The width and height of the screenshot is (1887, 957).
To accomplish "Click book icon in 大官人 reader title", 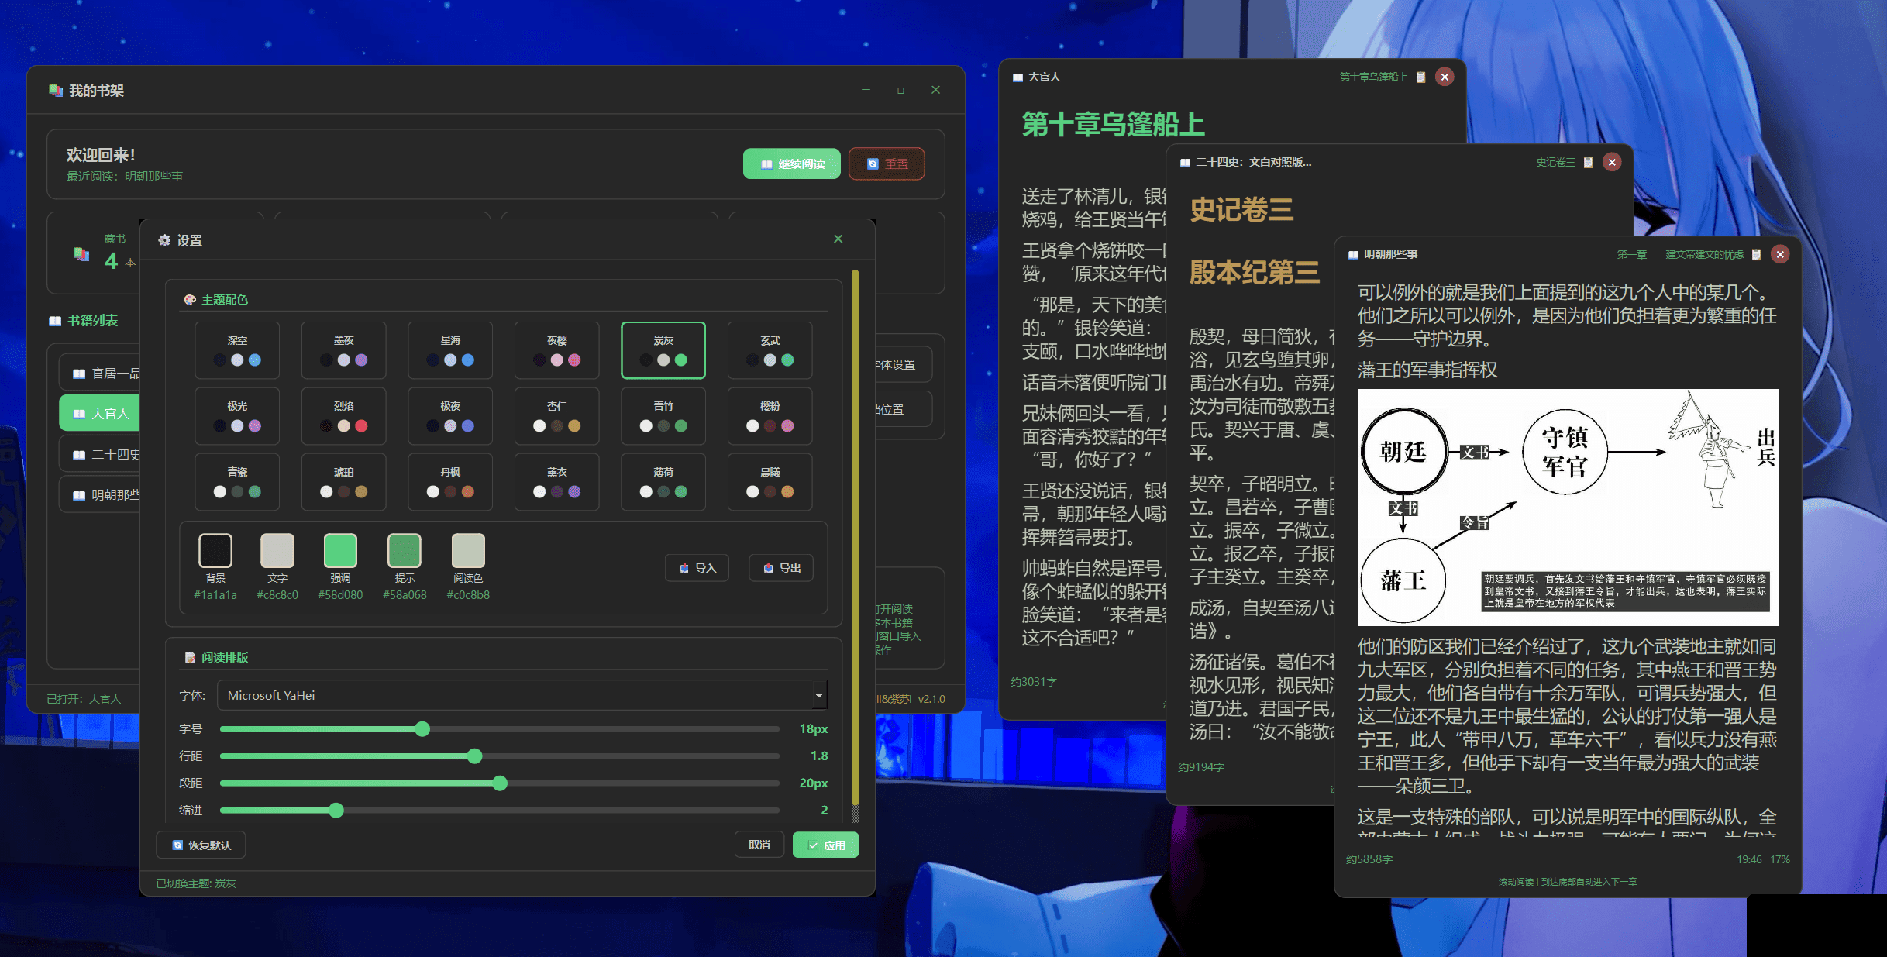I will point(1018,77).
